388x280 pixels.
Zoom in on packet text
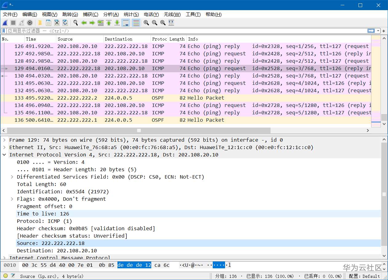click(x=146, y=23)
